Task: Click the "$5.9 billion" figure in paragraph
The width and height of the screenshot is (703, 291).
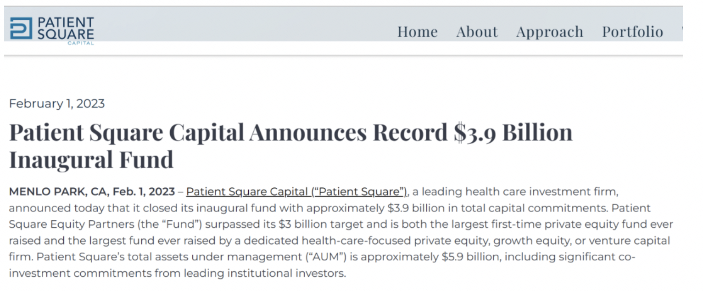Action: [471, 257]
